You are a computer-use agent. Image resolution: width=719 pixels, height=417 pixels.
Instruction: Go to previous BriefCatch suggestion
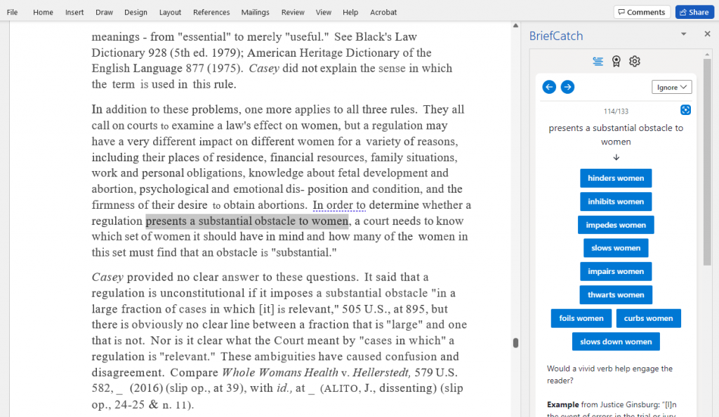tap(549, 87)
